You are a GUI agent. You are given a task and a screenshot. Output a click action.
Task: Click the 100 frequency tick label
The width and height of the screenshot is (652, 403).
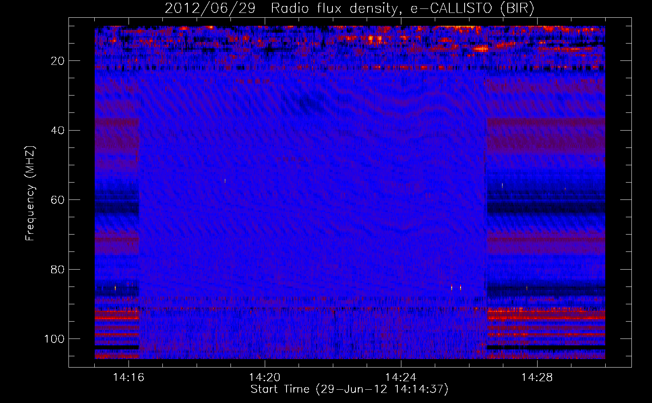54,339
